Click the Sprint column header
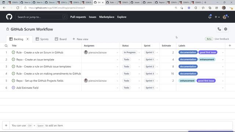Image resolution: width=235 pixels, height=132 pixels. point(147,45)
